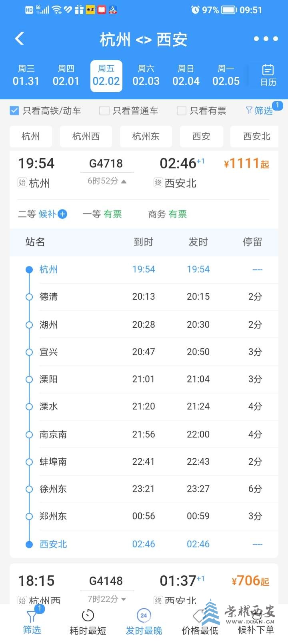Screen dimensions: 288x641
Task: Tap 价格最低 price tag icon
Action: (200, 616)
